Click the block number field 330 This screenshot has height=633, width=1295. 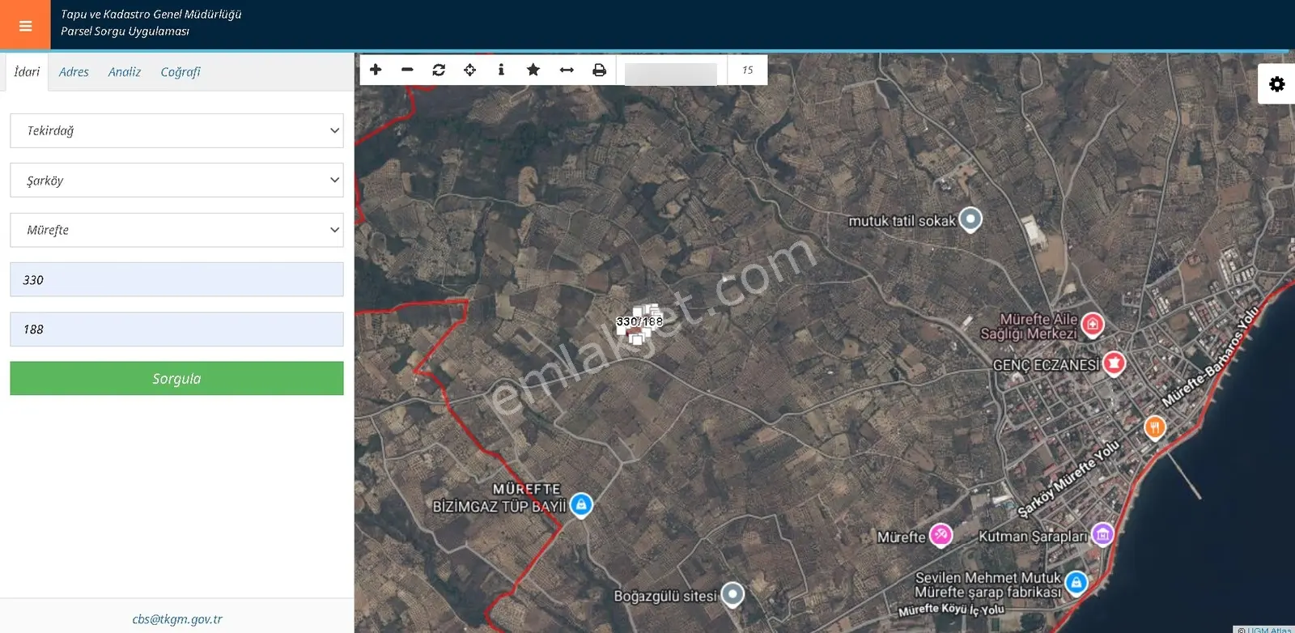(176, 280)
